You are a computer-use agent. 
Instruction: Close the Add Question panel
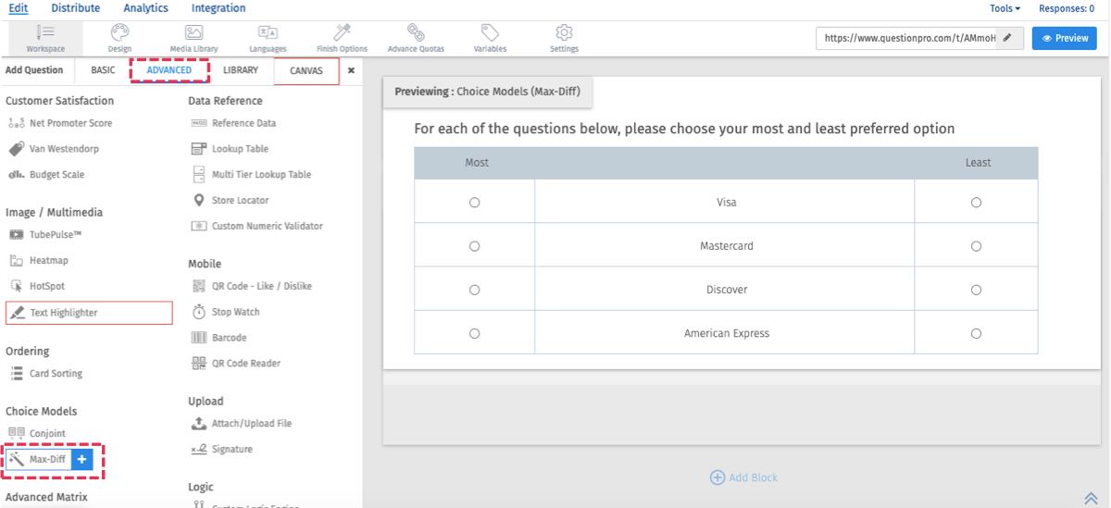click(351, 70)
